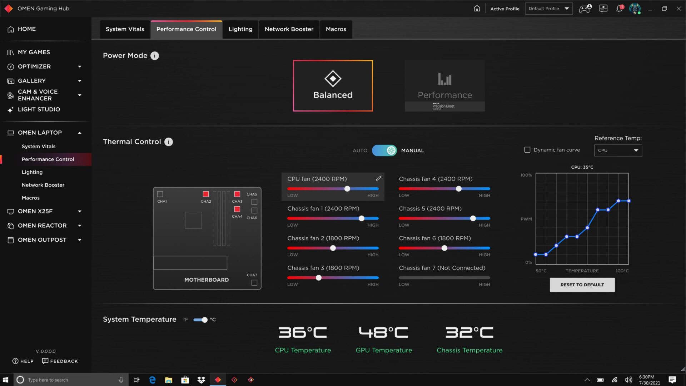Uncheck the red CHA2 fan header box

click(x=206, y=194)
